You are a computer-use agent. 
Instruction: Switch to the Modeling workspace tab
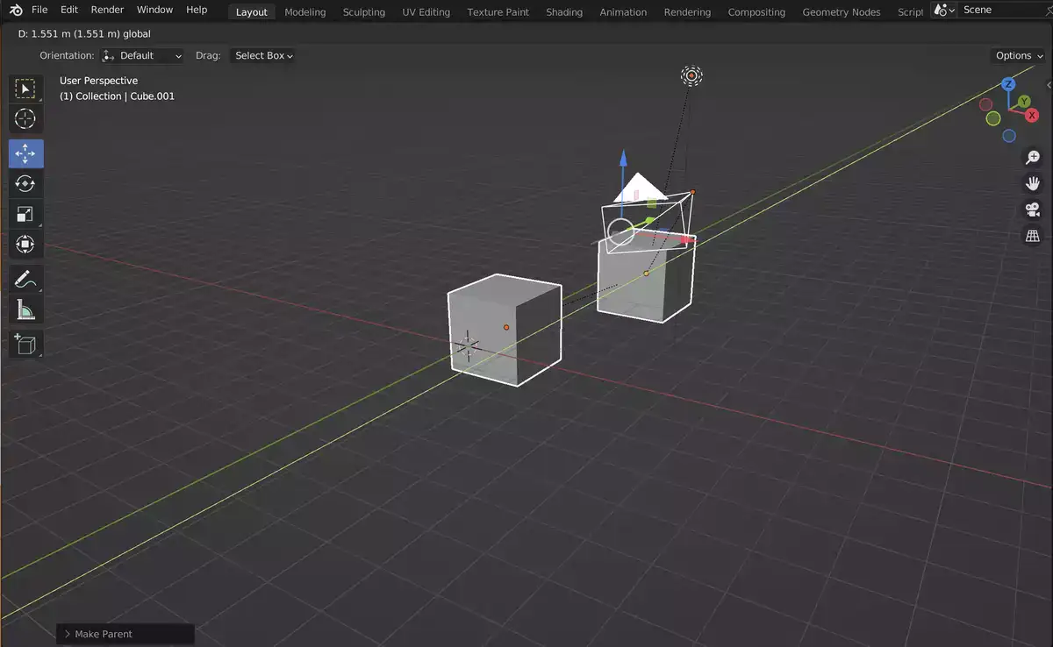pos(304,12)
